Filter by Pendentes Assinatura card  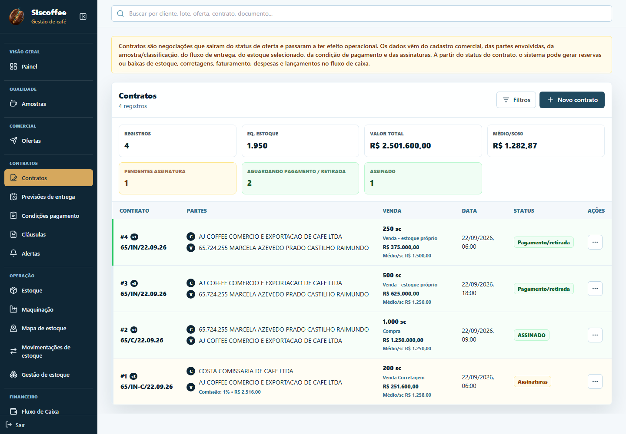177,178
